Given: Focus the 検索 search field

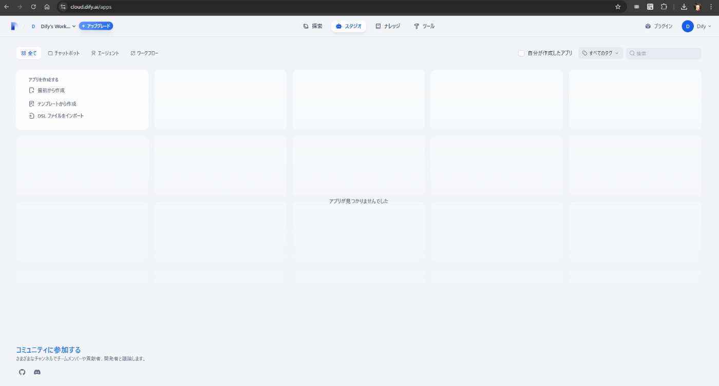Looking at the screenshot, I should click(x=664, y=53).
